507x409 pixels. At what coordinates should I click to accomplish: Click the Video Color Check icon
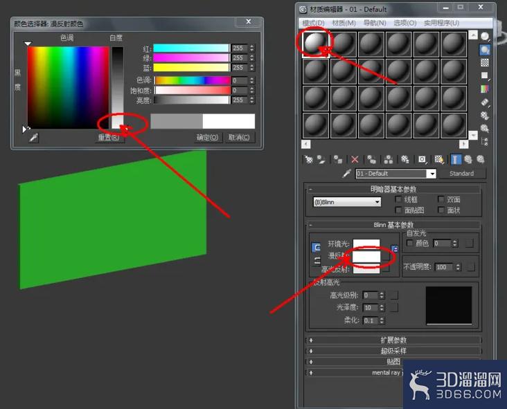pos(484,89)
